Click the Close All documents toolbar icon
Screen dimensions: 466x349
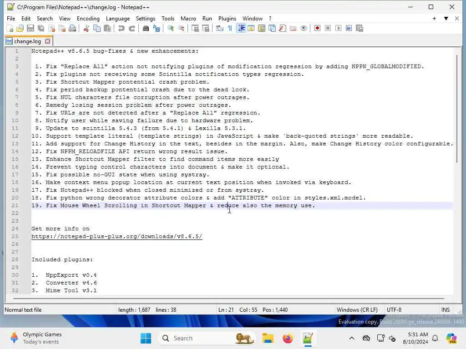pos(62,29)
